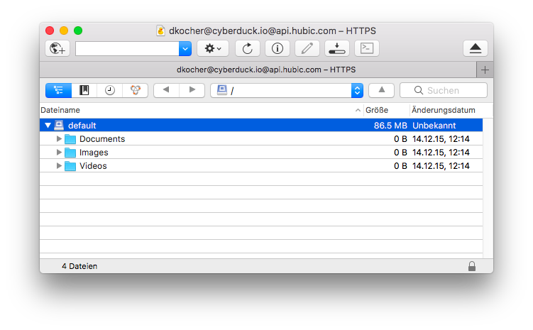Expand the Documents folder

(x=59, y=138)
